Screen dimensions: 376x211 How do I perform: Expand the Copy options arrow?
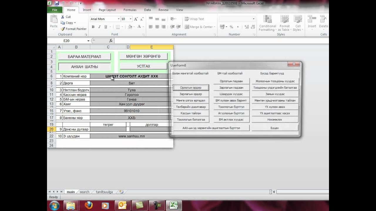pyautogui.click(x=75, y=23)
